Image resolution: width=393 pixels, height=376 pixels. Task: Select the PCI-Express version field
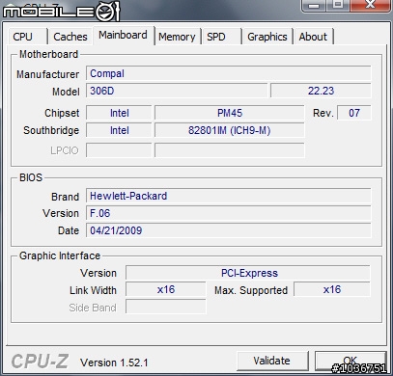pyautogui.click(x=248, y=273)
